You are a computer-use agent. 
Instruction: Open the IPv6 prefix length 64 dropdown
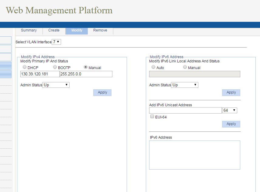click(x=230, y=111)
